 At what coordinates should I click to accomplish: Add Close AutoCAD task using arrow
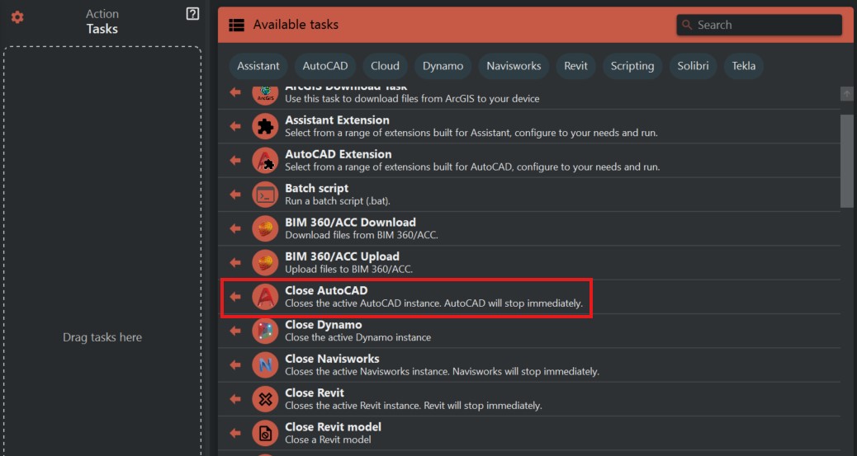[x=235, y=297]
